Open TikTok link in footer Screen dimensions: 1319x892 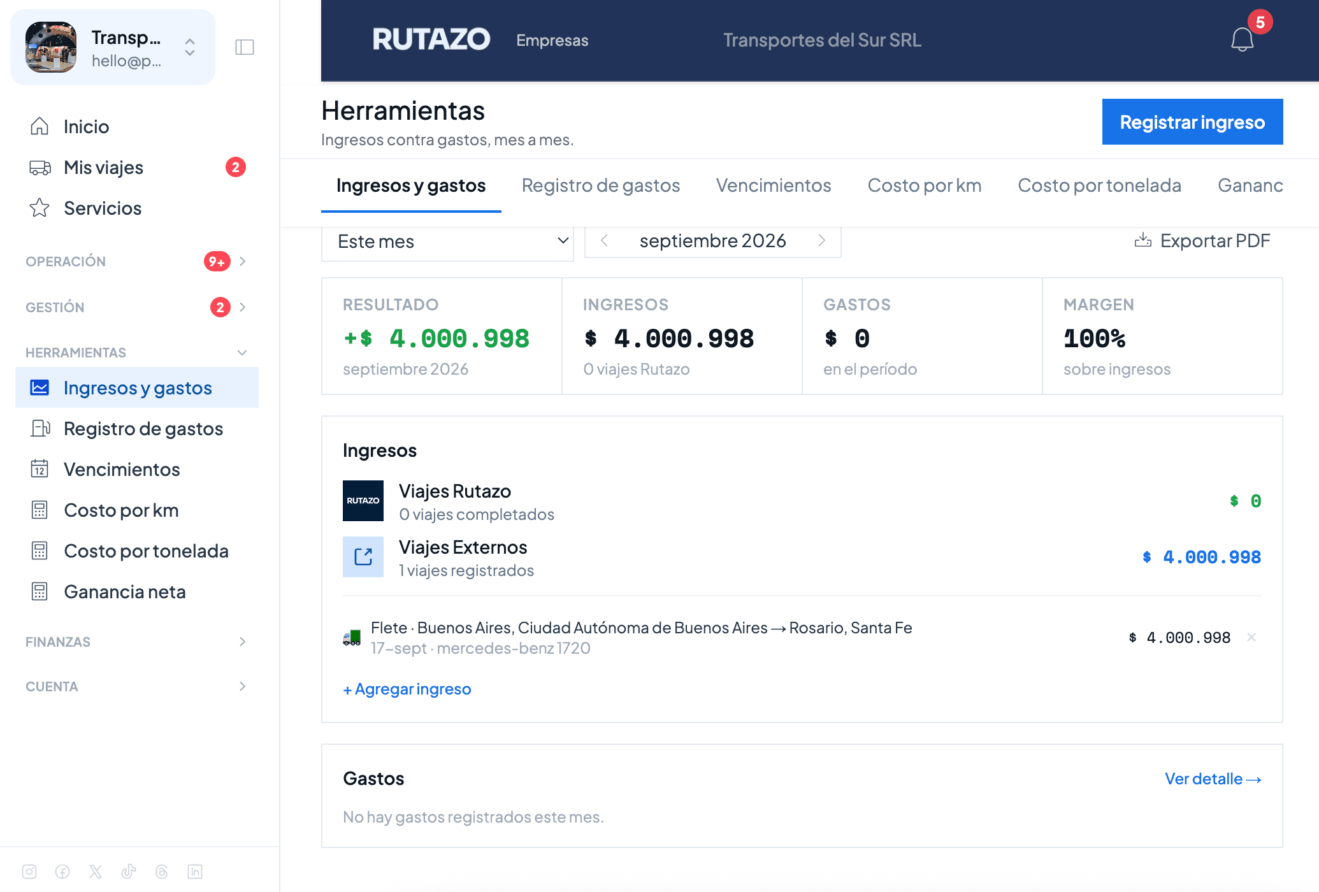tap(129, 872)
